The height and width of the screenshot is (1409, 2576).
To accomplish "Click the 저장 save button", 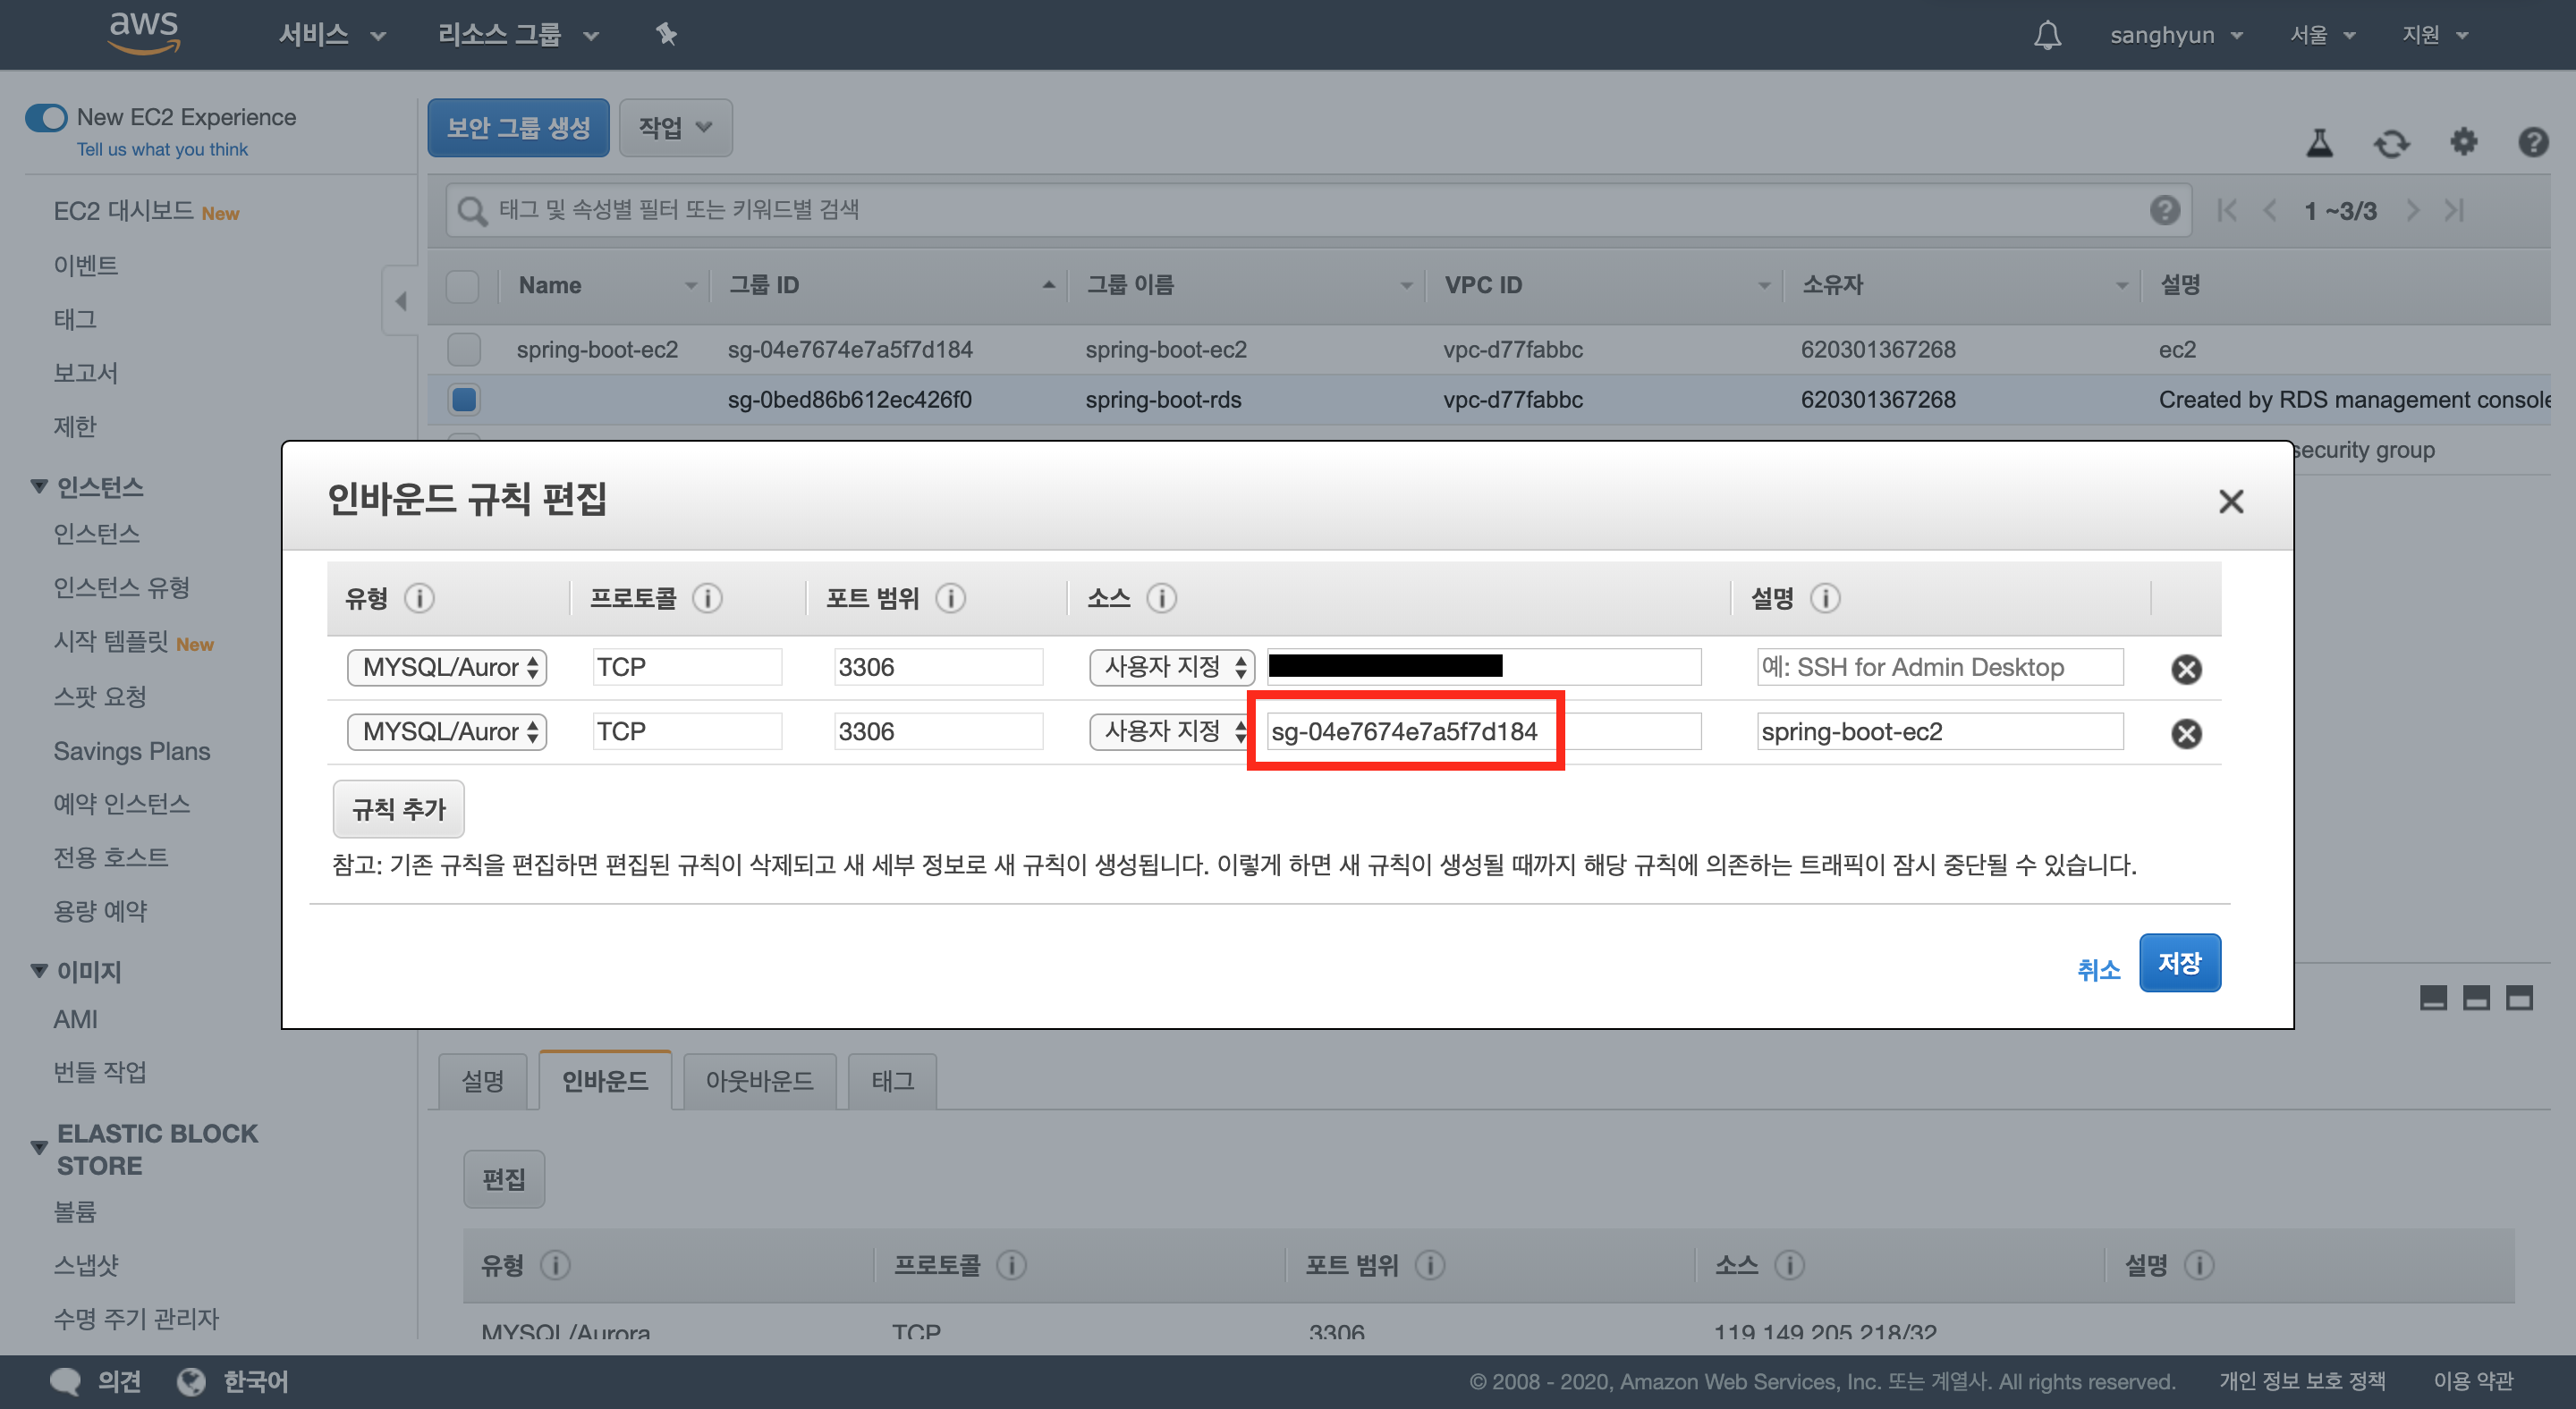I will [x=2179, y=963].
